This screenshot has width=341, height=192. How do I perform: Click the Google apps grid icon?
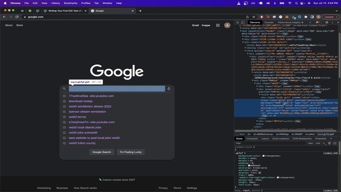click(x=218, y=25)
